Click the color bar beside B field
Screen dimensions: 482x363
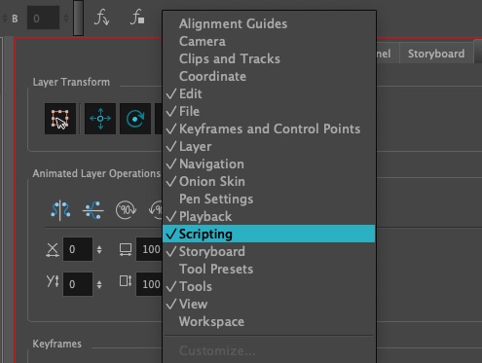[x=78, y=18]
